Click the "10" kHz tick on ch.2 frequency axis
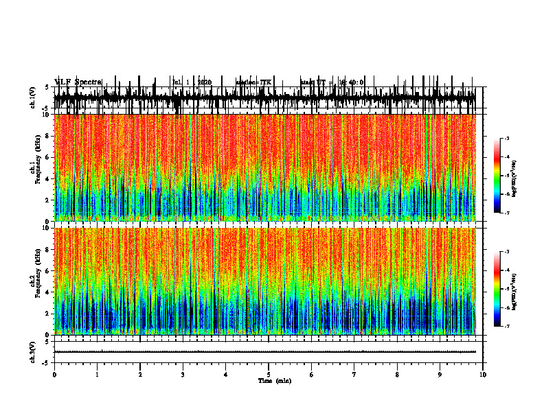This screenshot has height=420, width=544. click(47, 228)
